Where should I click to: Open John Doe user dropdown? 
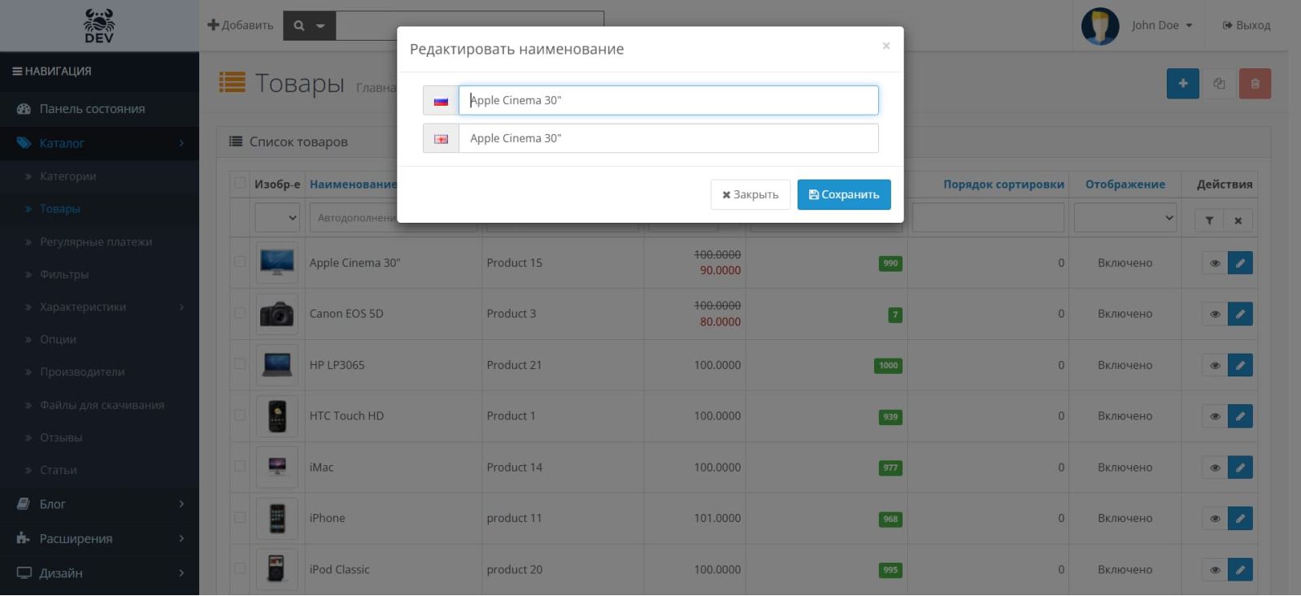1162,25
